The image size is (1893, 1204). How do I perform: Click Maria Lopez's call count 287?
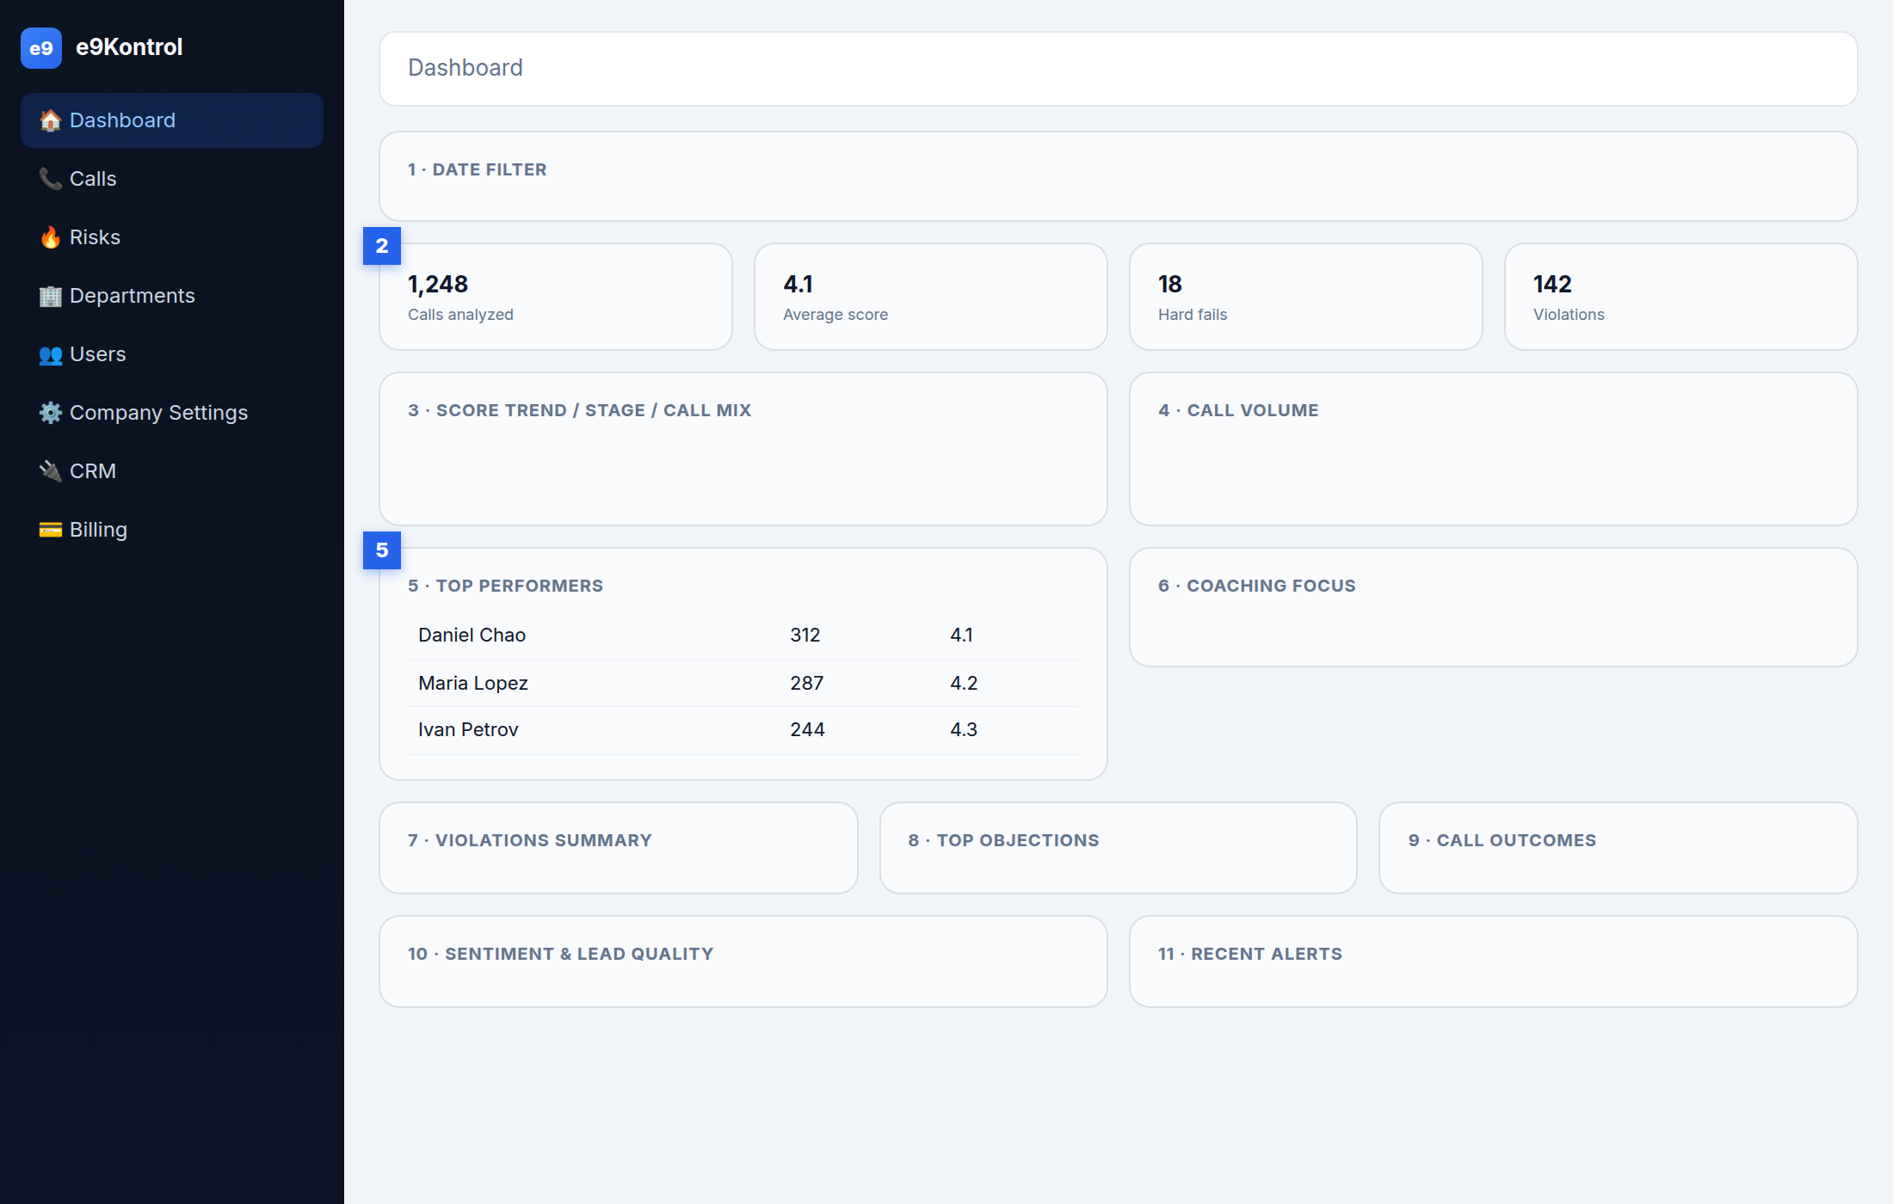807,683
